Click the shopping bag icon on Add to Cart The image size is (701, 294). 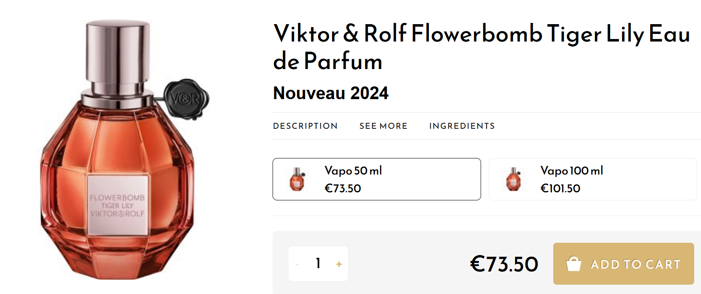click(574, 264)
